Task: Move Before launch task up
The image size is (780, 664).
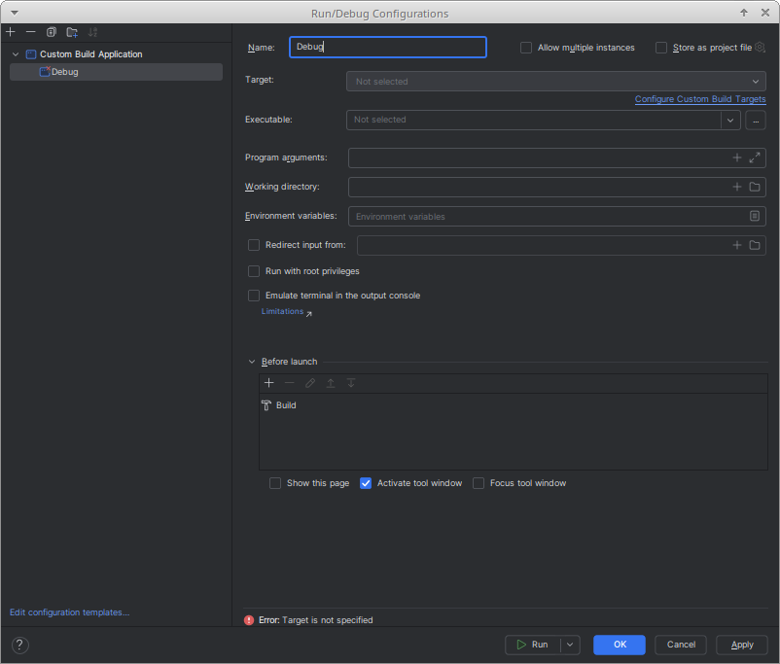Action: point(331,383)
